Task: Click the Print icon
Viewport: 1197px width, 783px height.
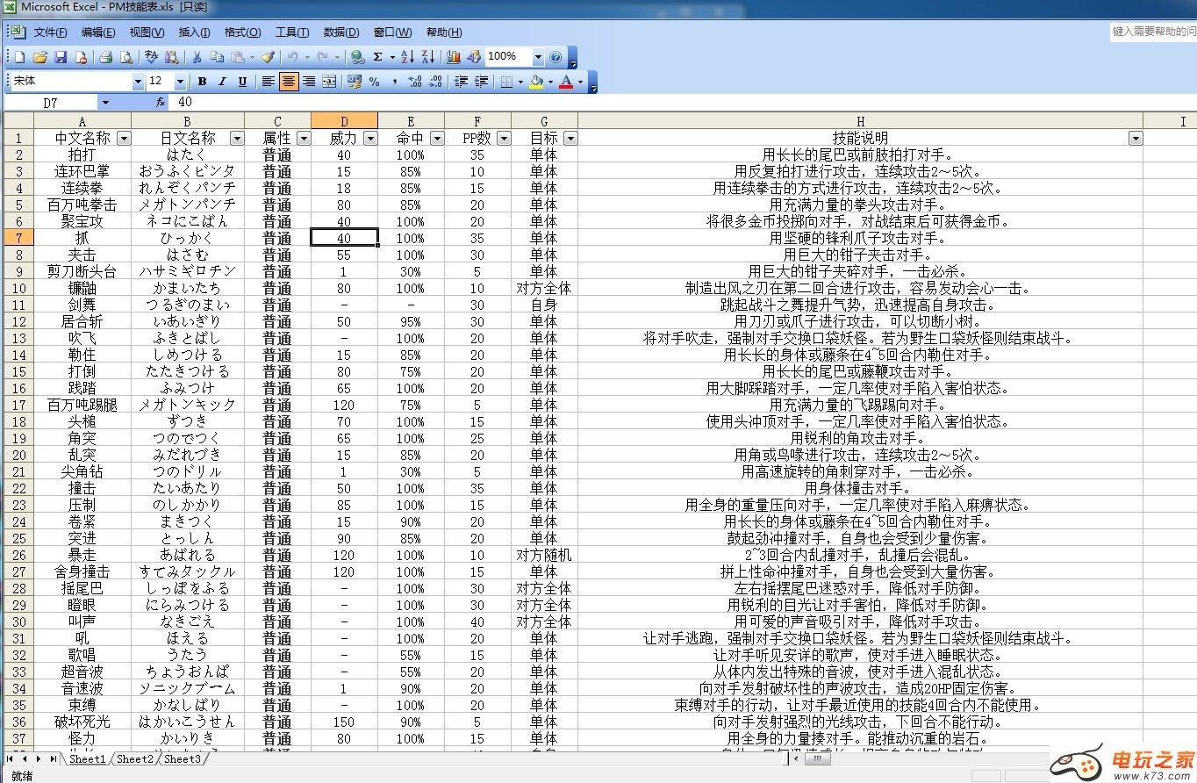Action: tap(105, 57)
